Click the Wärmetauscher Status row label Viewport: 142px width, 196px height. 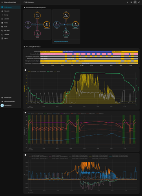pos(35,54)
